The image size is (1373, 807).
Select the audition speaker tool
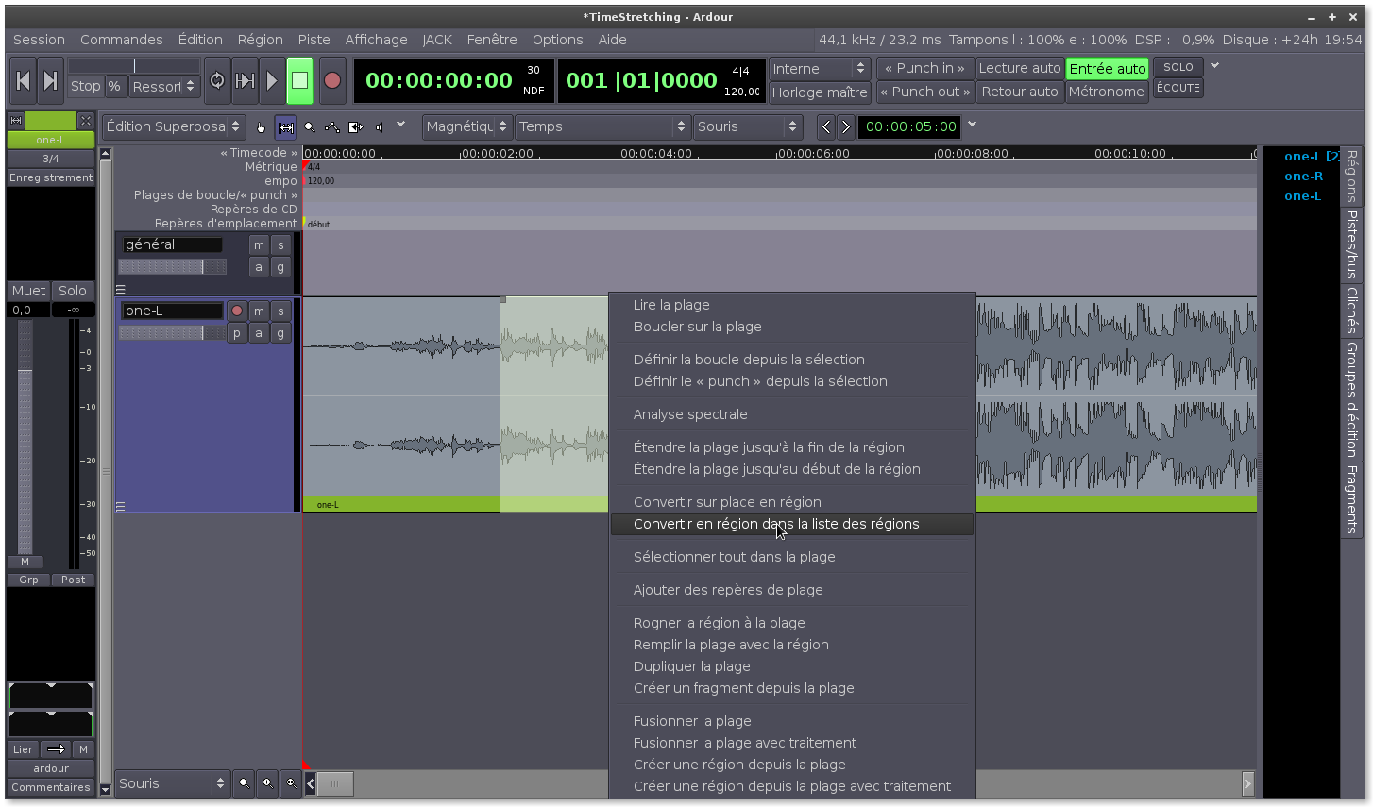(380, 126)
